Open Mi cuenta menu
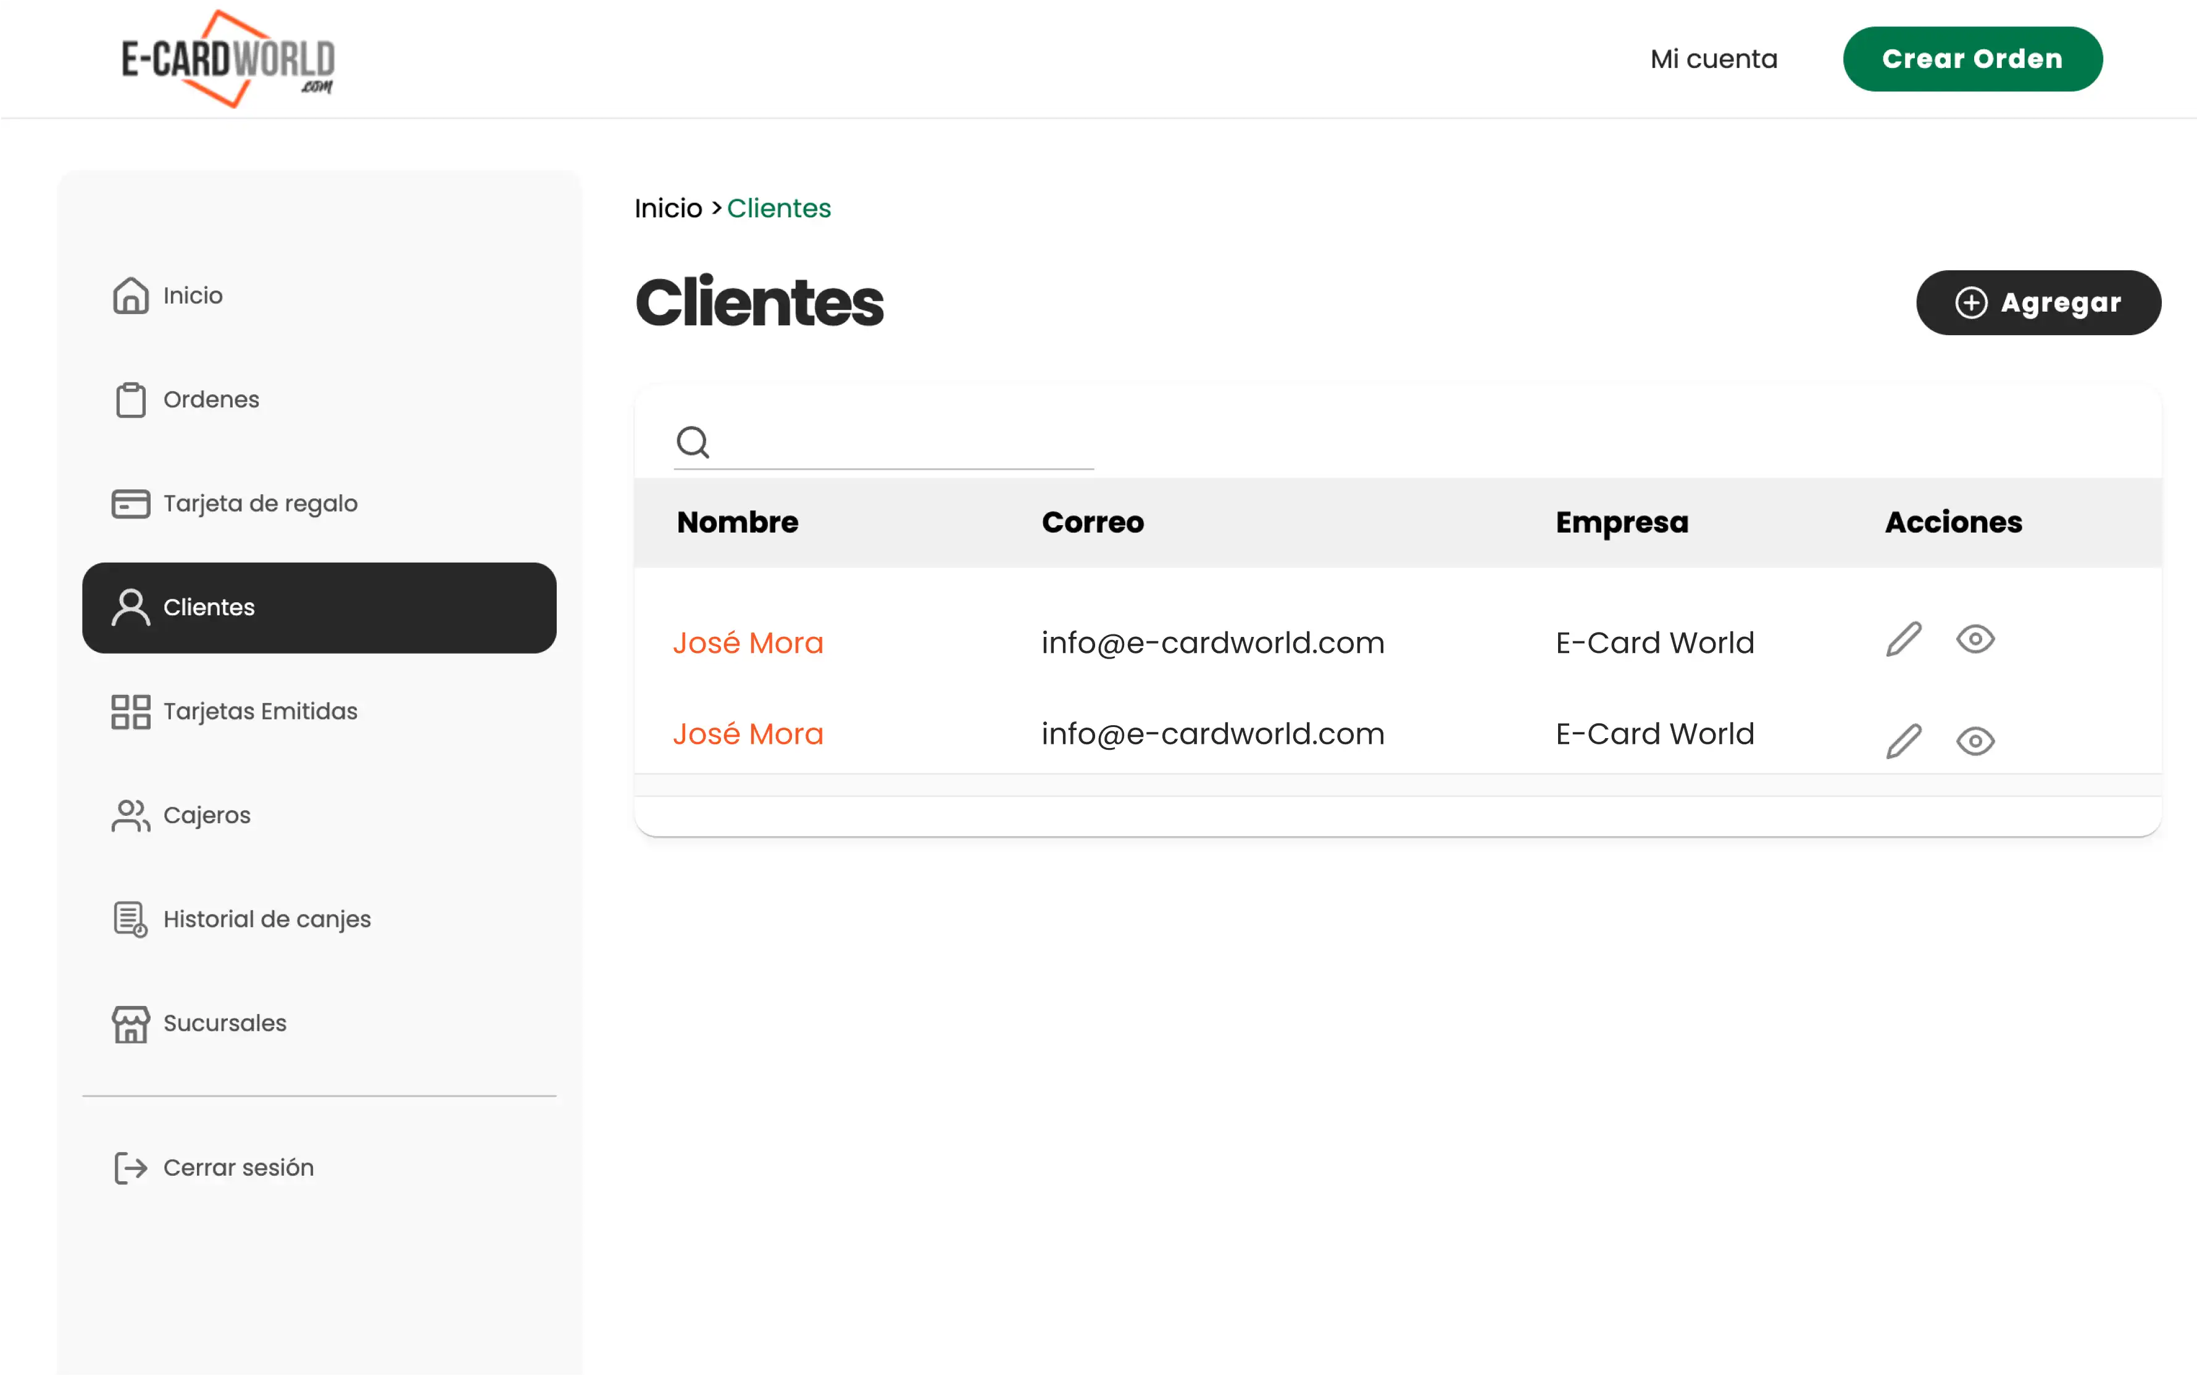 [x=1713, y=58]
